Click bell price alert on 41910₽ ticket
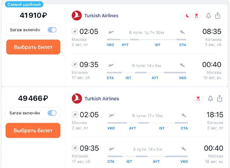This screenshot has height=168, width=230. pos(209,16)
